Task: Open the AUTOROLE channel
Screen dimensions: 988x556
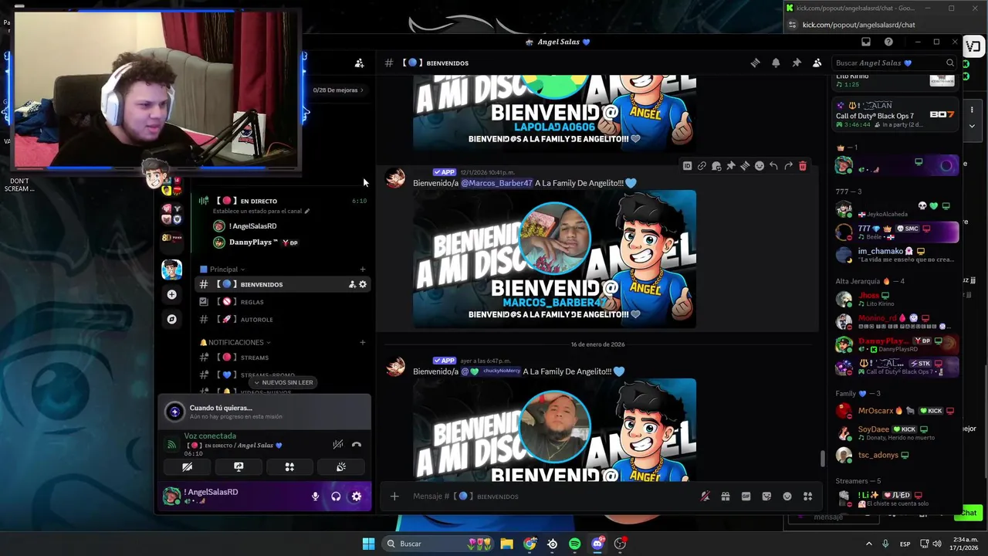Action: (283, 320)
